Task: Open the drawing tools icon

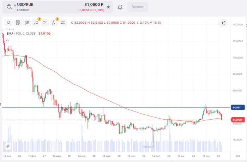Action: (x=36, y=23)
